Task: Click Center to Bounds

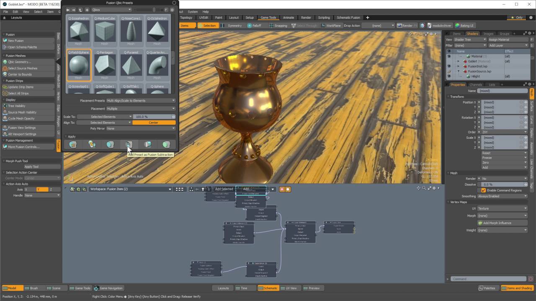Action: 28,74
